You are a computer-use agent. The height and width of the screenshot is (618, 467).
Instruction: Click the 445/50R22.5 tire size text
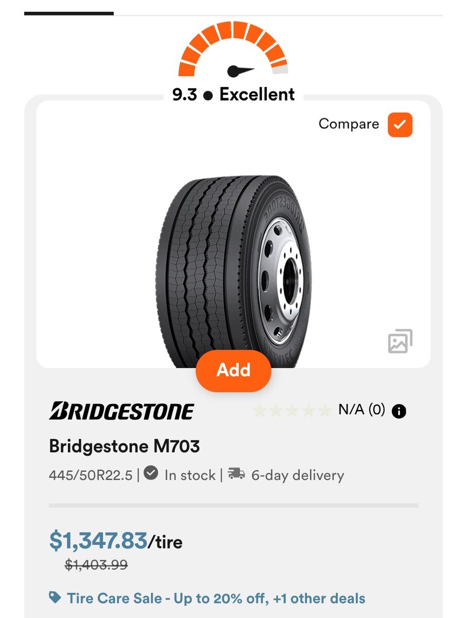coord(91,475)
